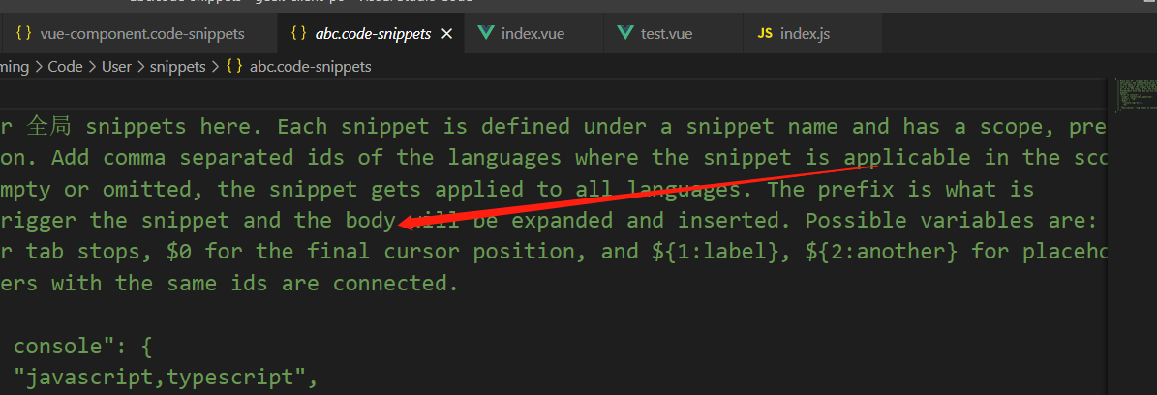Open the User breadcrumb segment
This screenshot has width=1157, height=395.
(x=116, y=67)
